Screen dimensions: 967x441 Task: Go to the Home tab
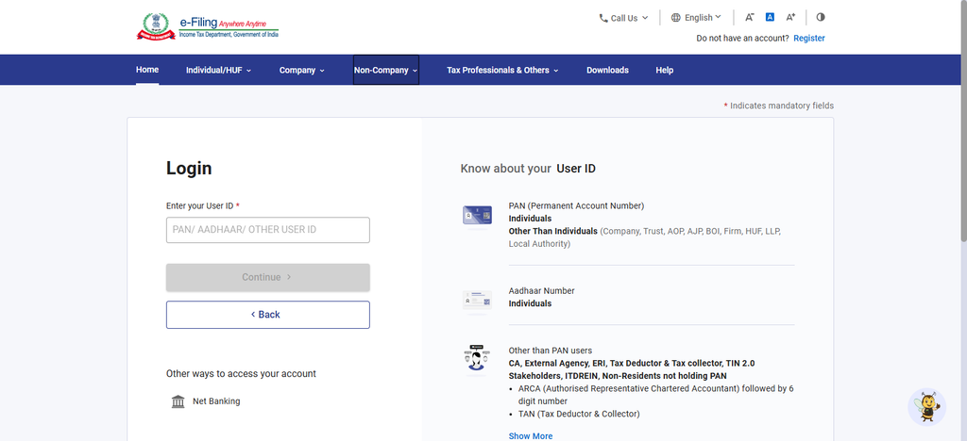[147, 70]
